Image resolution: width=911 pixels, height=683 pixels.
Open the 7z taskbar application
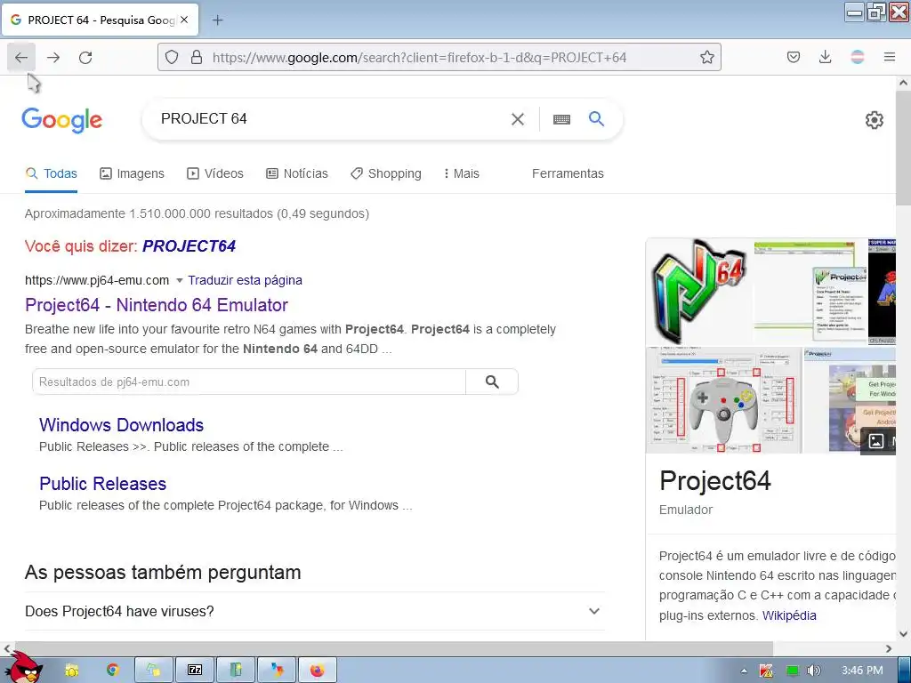[x=195, y=671]
